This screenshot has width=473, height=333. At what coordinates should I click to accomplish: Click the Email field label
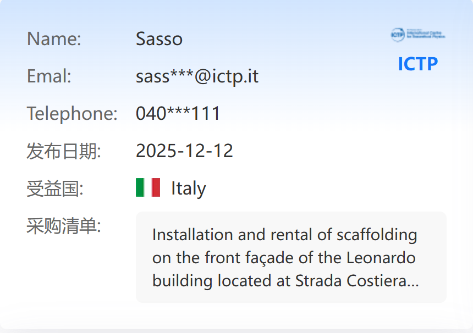click(49, 76)
